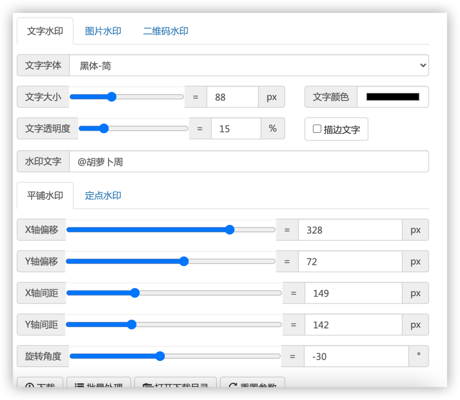Viewport: 460px width, 400px height.
Task: Click the 打开下载目录 folder button
Action: tap(175, 383)
